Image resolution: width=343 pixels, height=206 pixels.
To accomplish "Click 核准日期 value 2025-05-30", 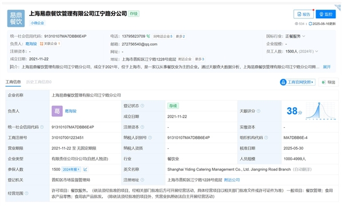I will pyautogui.click(x=293, y=148).
